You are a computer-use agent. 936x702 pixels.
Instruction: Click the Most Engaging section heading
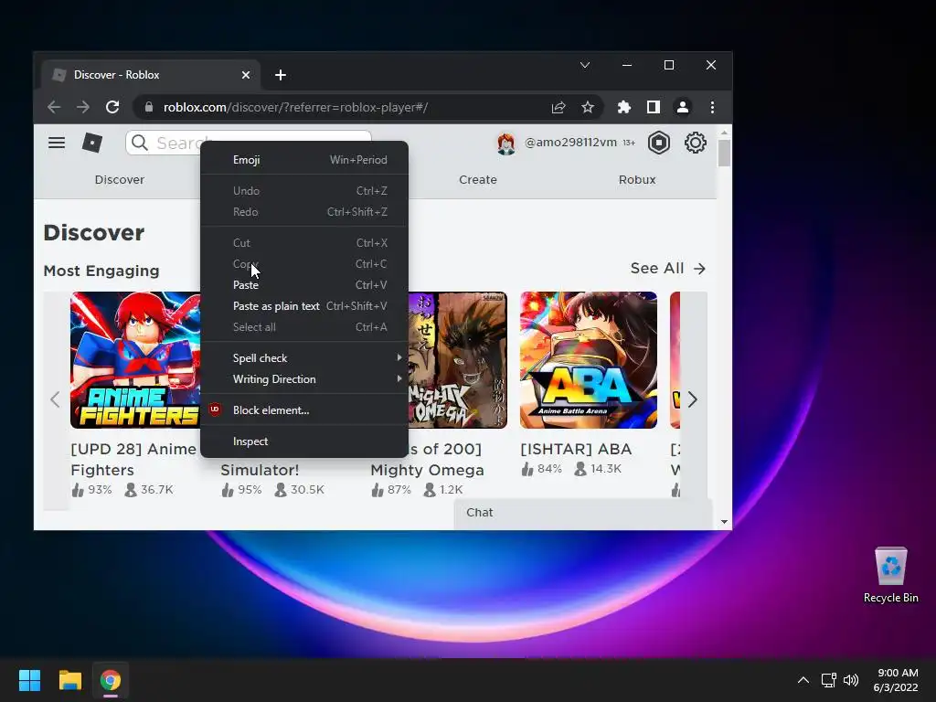point(101,271)
